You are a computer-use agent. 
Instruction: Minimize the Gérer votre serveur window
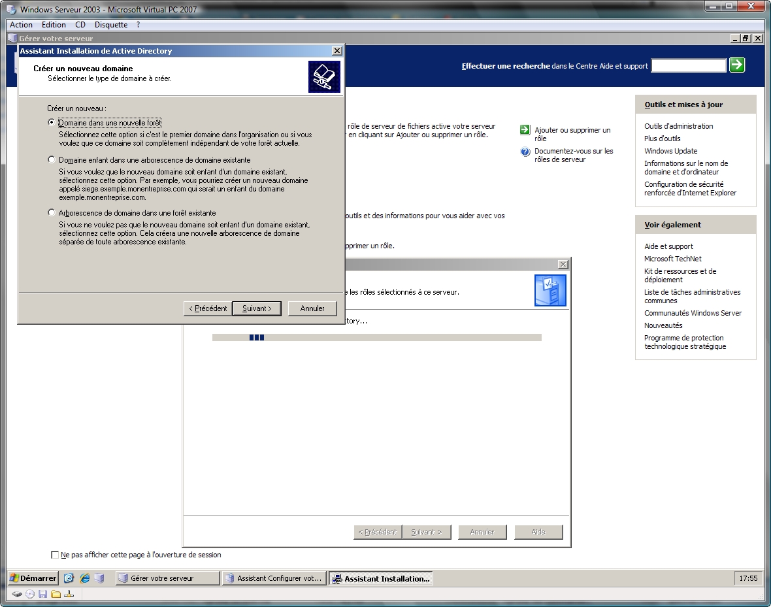click(736, 39)
